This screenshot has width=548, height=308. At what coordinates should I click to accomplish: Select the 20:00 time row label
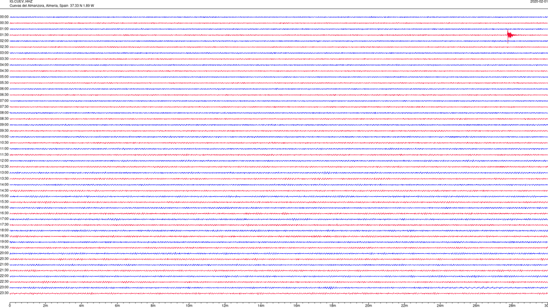4,253
